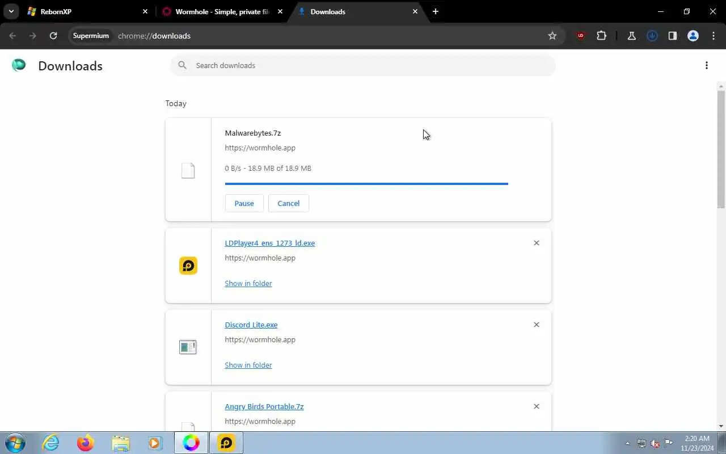Toggle the browser side panel
Image resolution: width=726 pixels, height=454 pixels.
(673, 36)
